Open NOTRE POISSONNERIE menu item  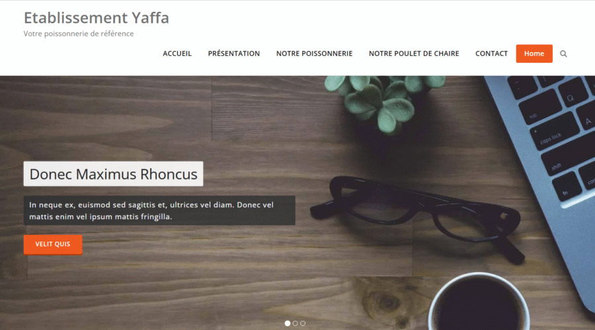click(314, 53)
